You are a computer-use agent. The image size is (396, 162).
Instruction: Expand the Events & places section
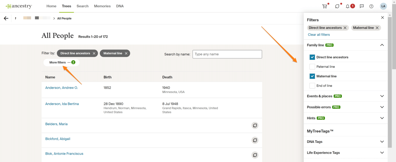coord(382,96)
